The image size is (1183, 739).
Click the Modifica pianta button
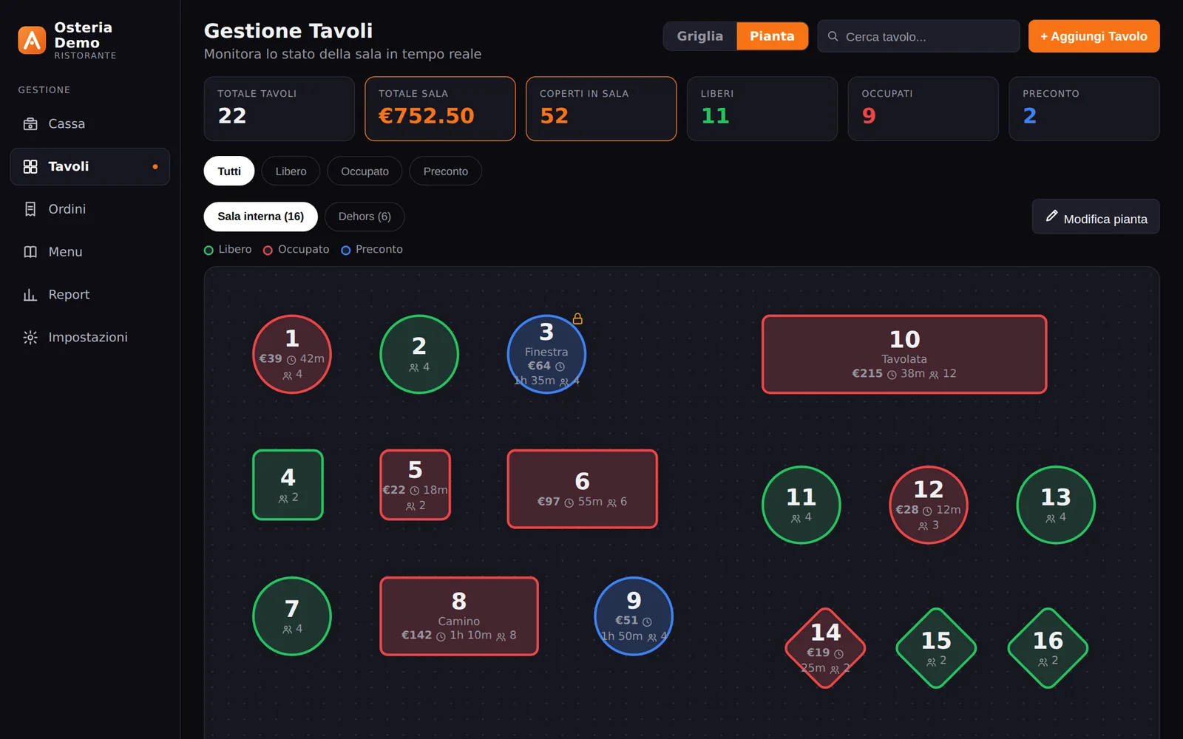point(1096,217)
